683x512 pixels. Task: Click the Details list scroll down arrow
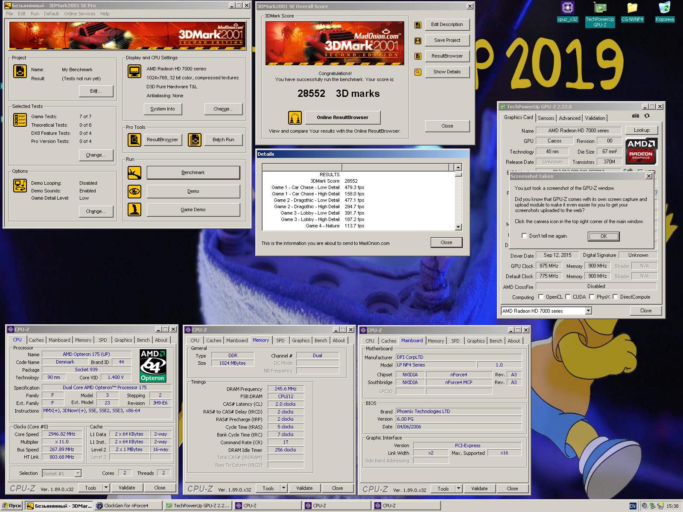[x=458, y=227]
